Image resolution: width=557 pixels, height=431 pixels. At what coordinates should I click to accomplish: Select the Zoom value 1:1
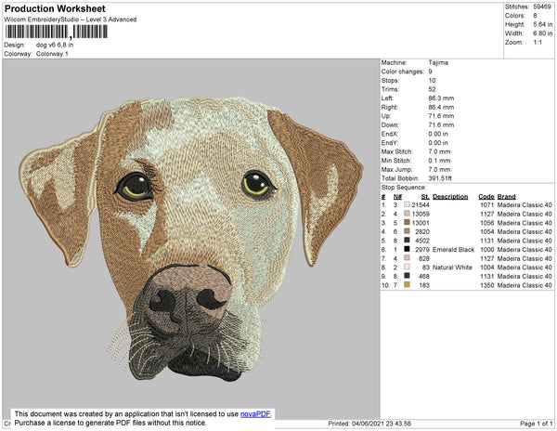click(538, 43)
